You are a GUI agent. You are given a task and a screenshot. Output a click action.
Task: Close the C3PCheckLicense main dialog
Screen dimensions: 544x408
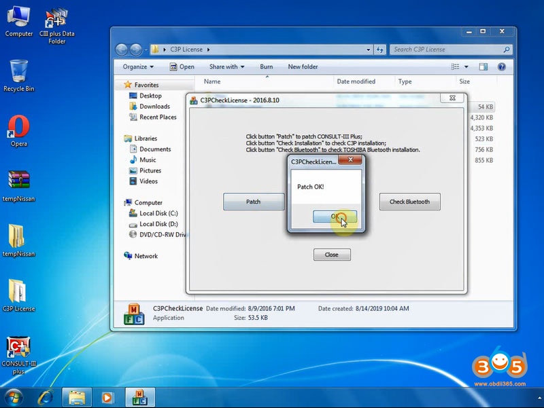tap(452, 98)
